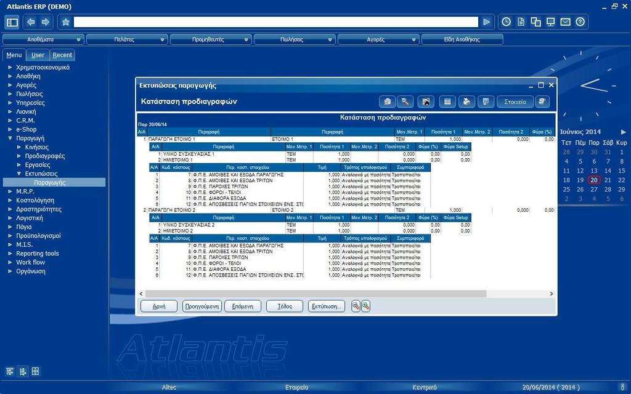Click the magnifier search icon in report toolbar
This screenshot has height=394, width=631.
click(405, 102)
